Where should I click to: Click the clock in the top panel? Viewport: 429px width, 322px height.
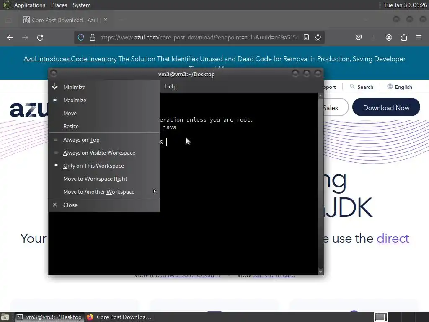pyautogui.click(x=405, y=5)
